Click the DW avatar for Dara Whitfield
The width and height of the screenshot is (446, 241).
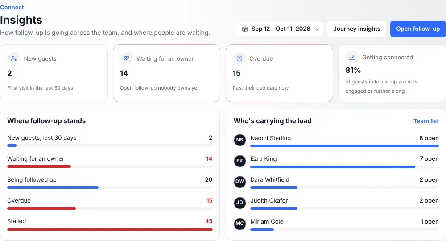pyautogui.click(x=240, y=182)
